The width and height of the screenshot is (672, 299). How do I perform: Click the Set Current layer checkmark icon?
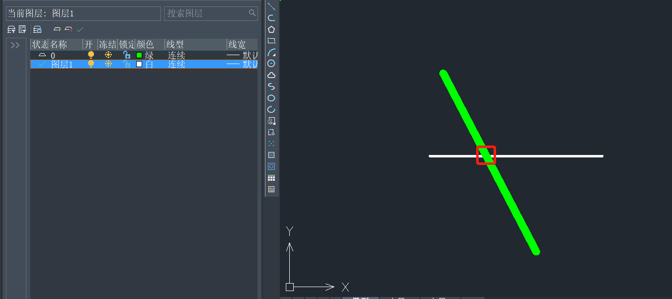pyautogui.click(x=80, y=30)
